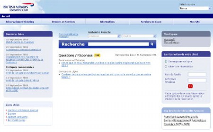Click the British Airways Speedbird Club logo
Screen dimensions: 213x132
19,7
